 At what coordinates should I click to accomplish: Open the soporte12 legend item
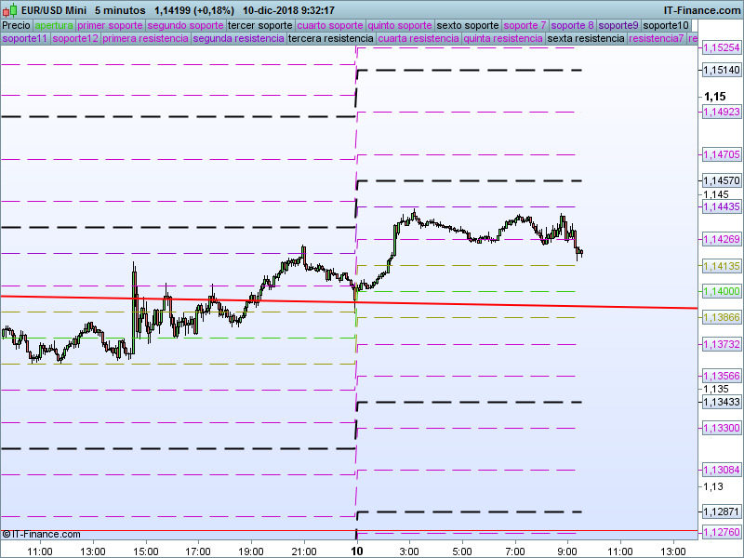point(75,38)
